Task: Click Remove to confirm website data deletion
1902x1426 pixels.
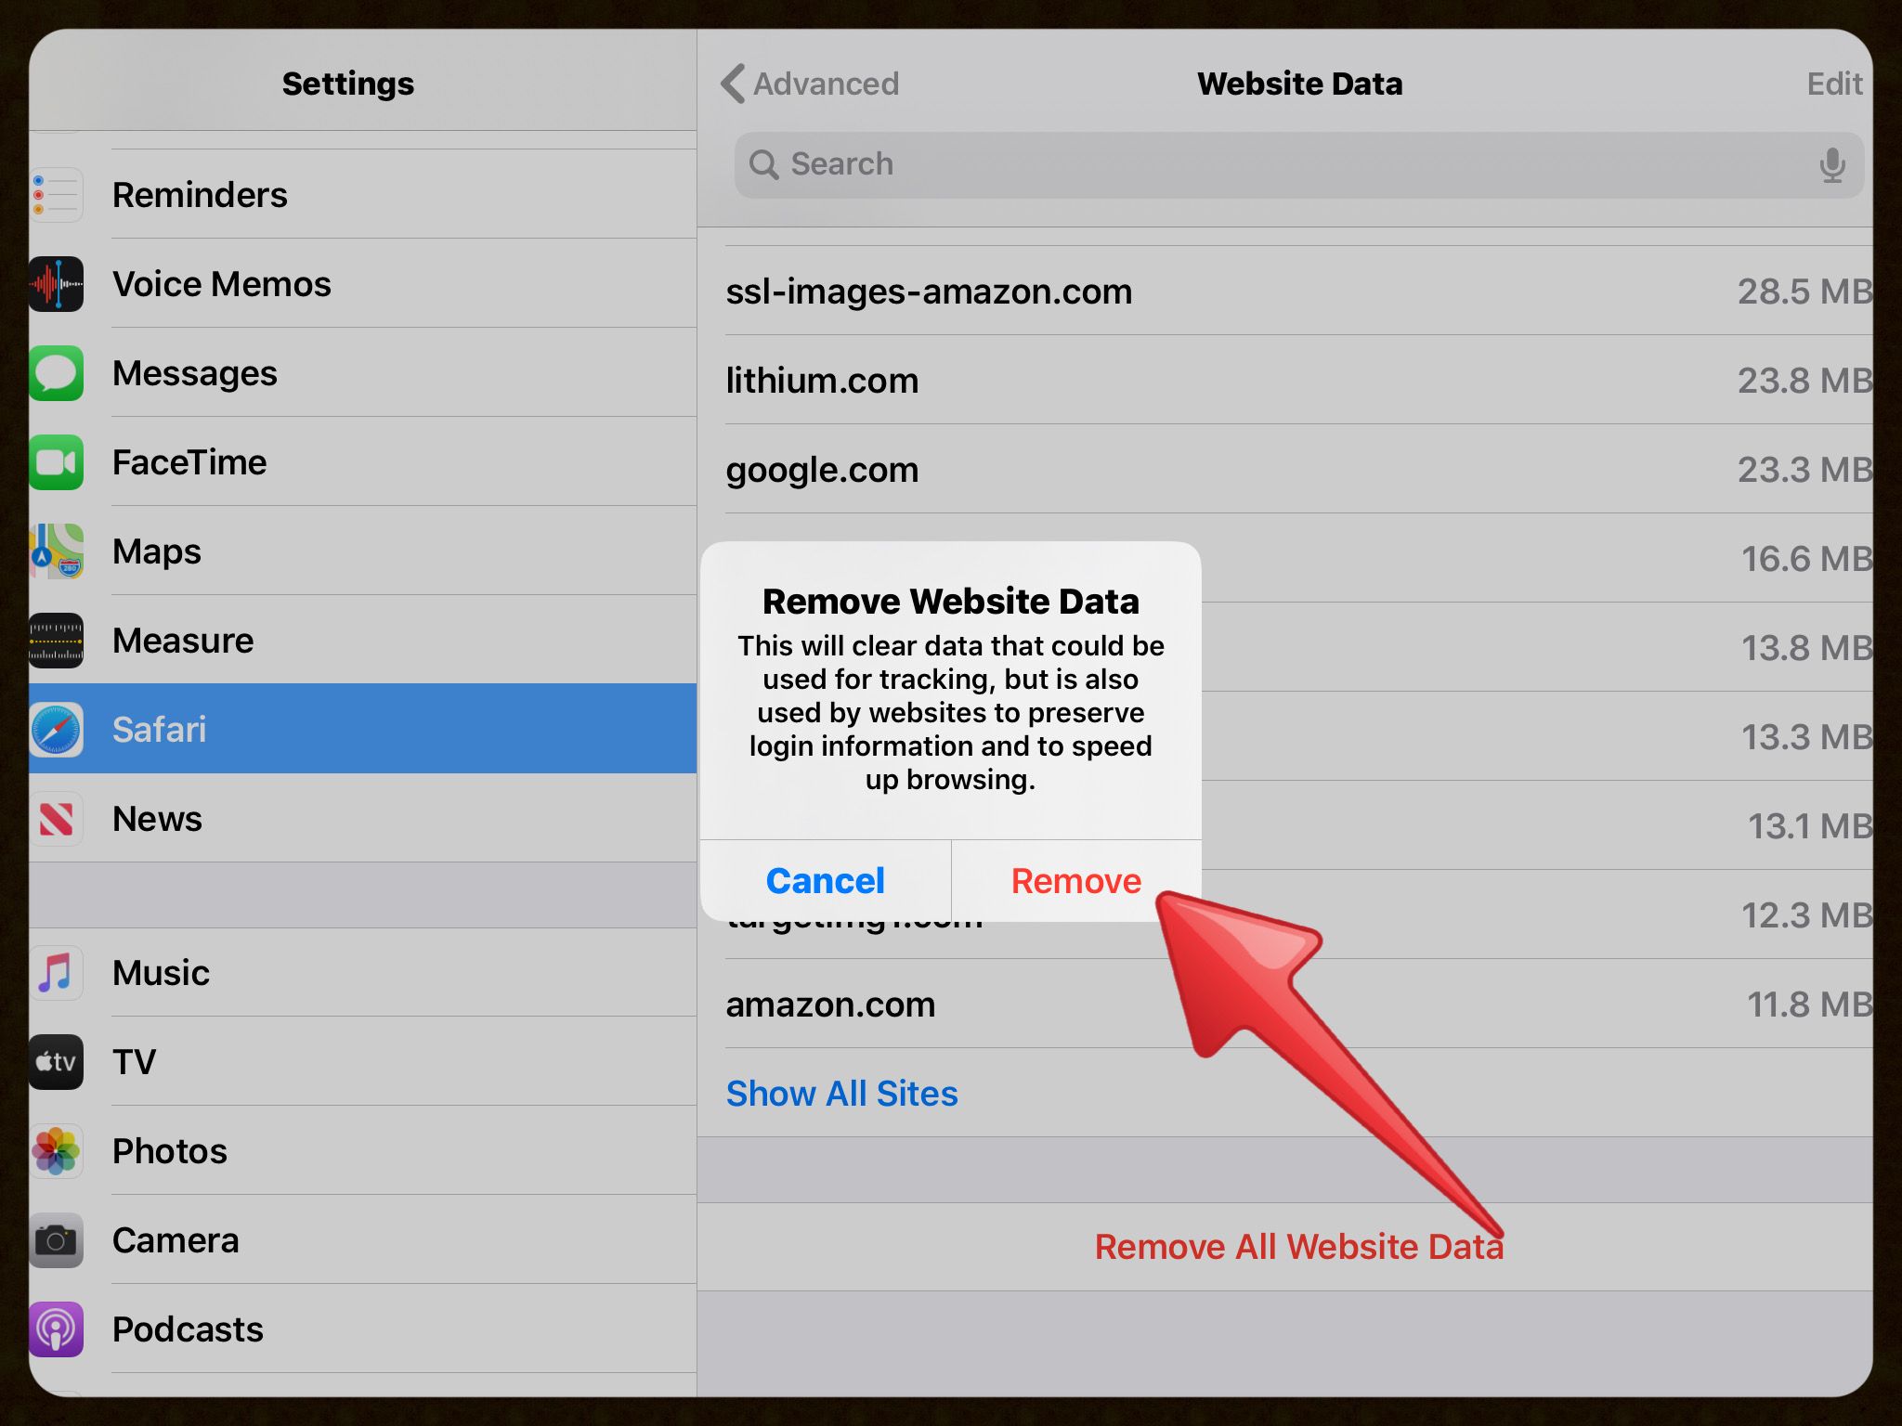Action: pos(1074,877)
